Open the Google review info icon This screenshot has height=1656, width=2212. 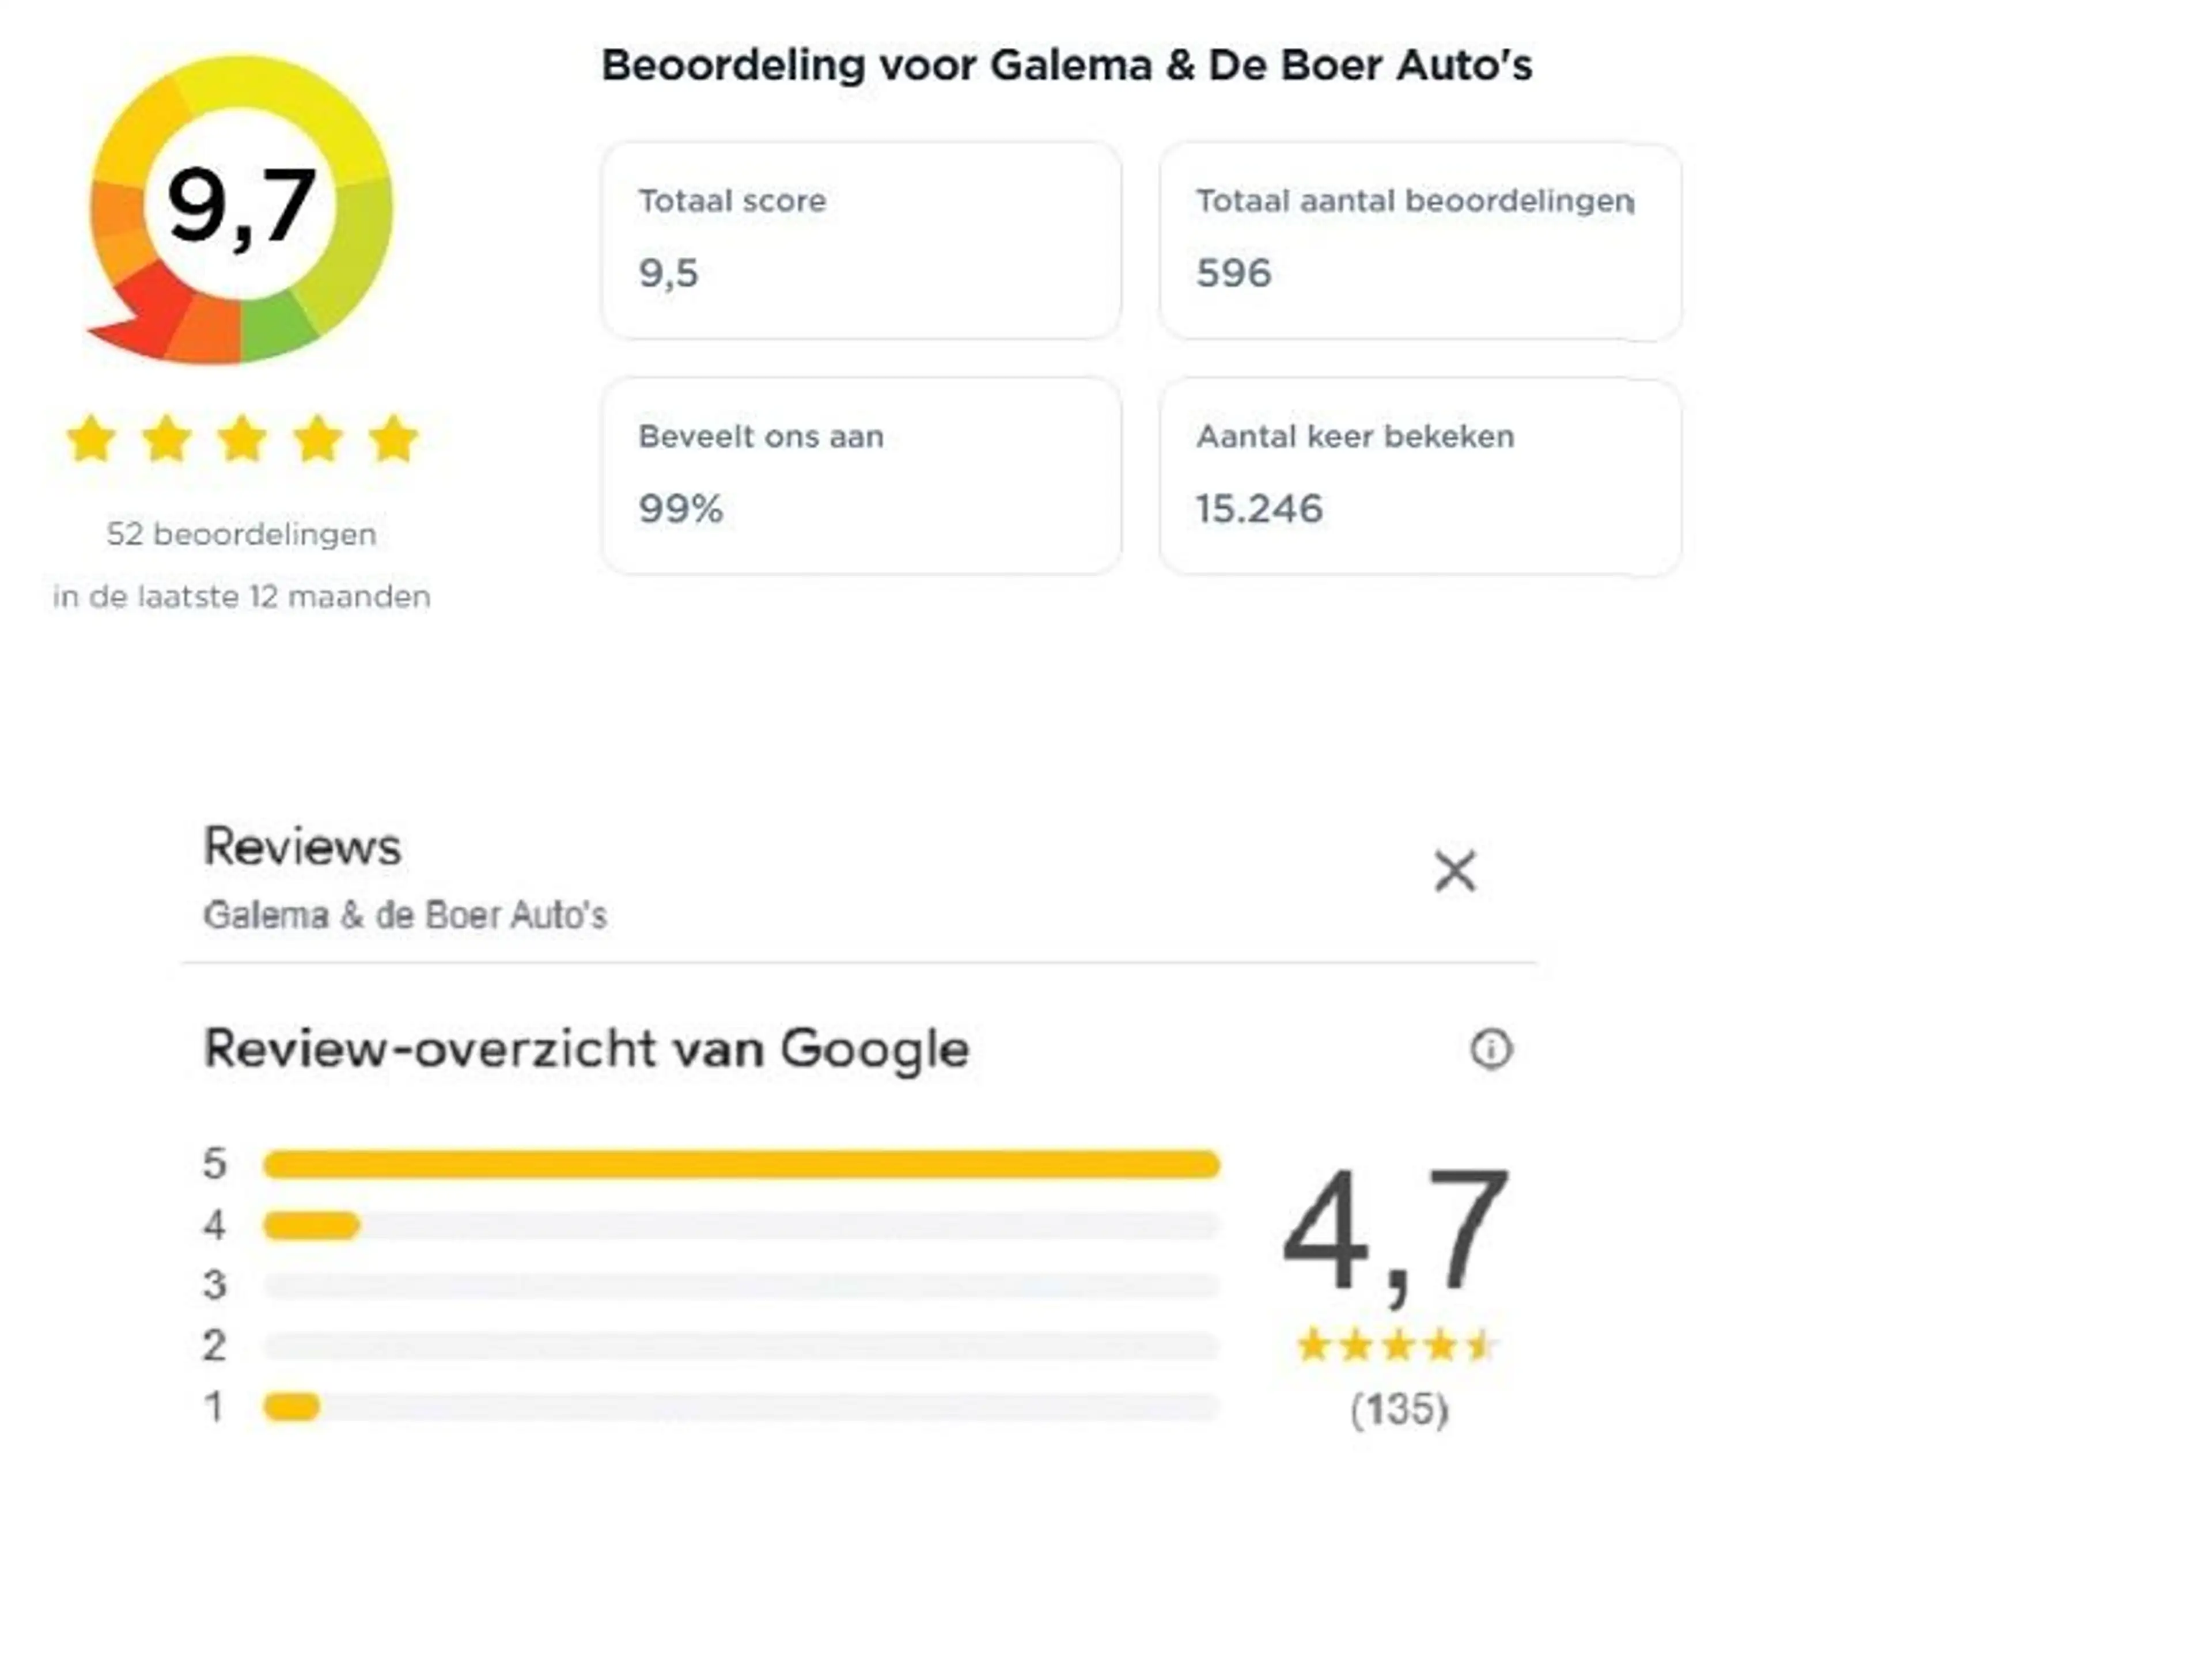(1491, 1049)
